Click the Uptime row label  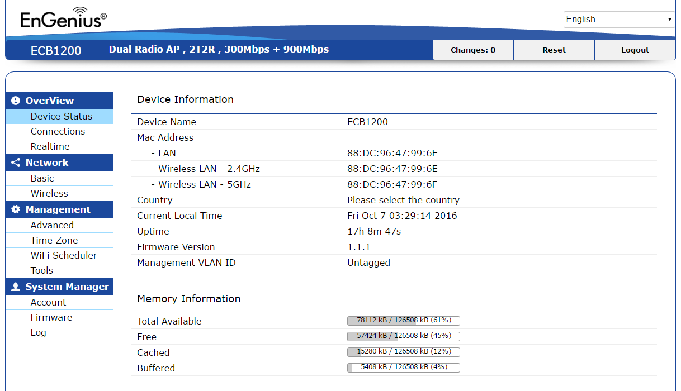pos(153,231)
